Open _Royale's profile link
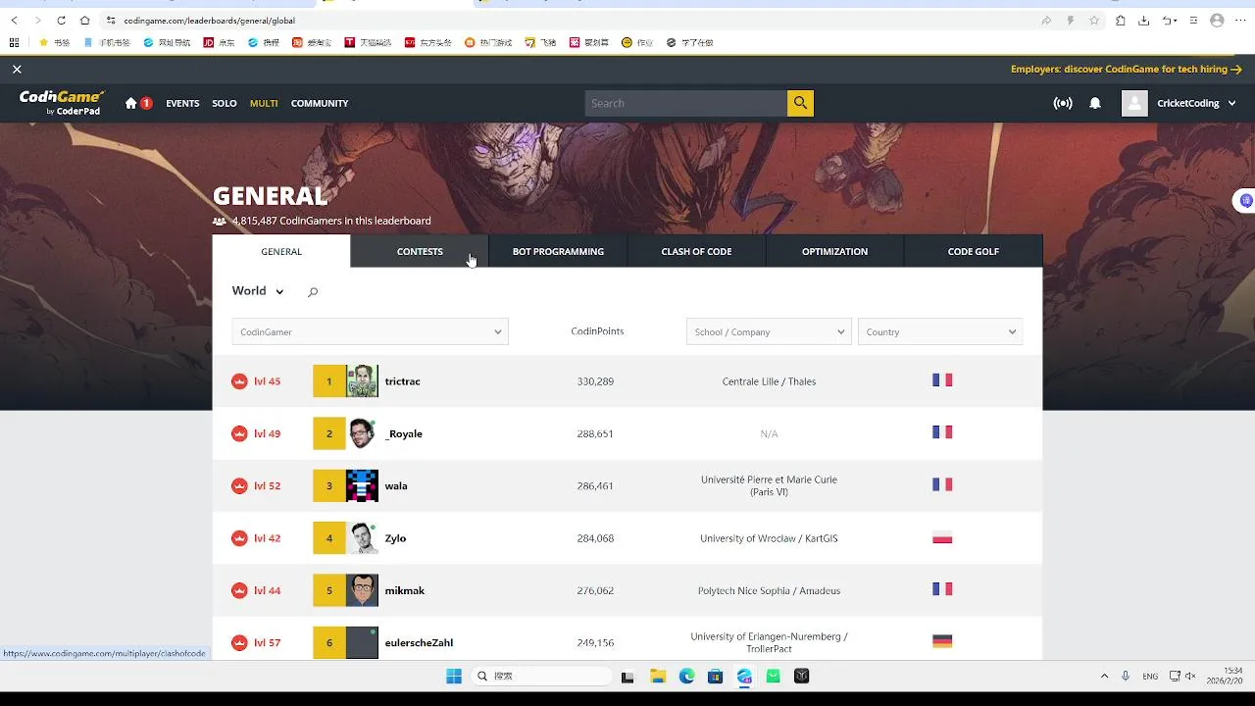The image size is (1255, 706). (404, 433)
